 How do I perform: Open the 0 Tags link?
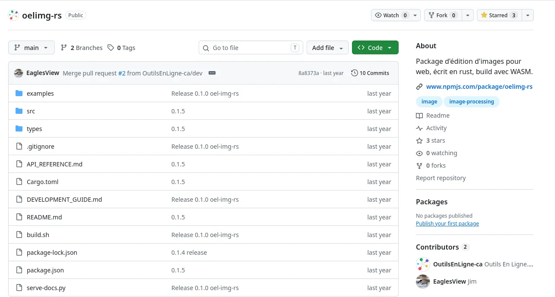click(121, 48)
